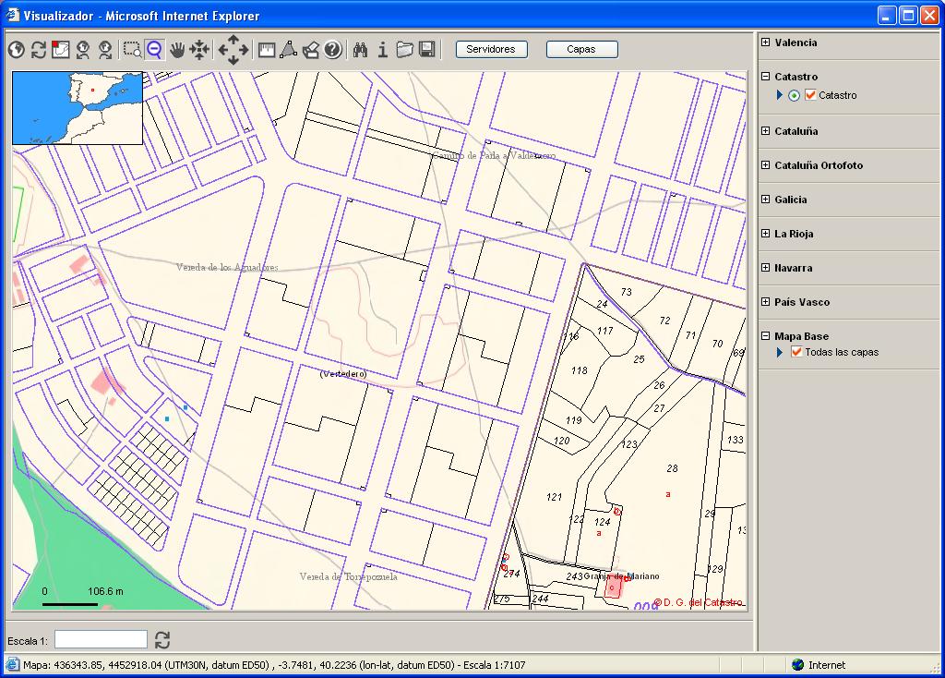Uncheck the Todas las capas checkbox
The width and height of the screenshot is (945, 678).
pyautogui.click(x=796, y=352)
